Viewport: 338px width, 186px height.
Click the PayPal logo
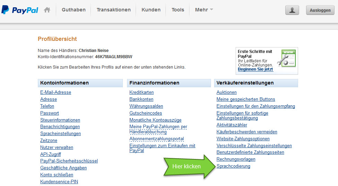pos(20,10)
